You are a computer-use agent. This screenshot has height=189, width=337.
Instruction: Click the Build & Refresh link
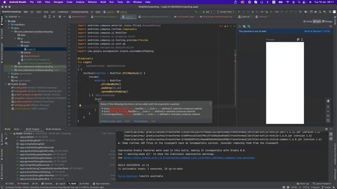pos(317,31)
